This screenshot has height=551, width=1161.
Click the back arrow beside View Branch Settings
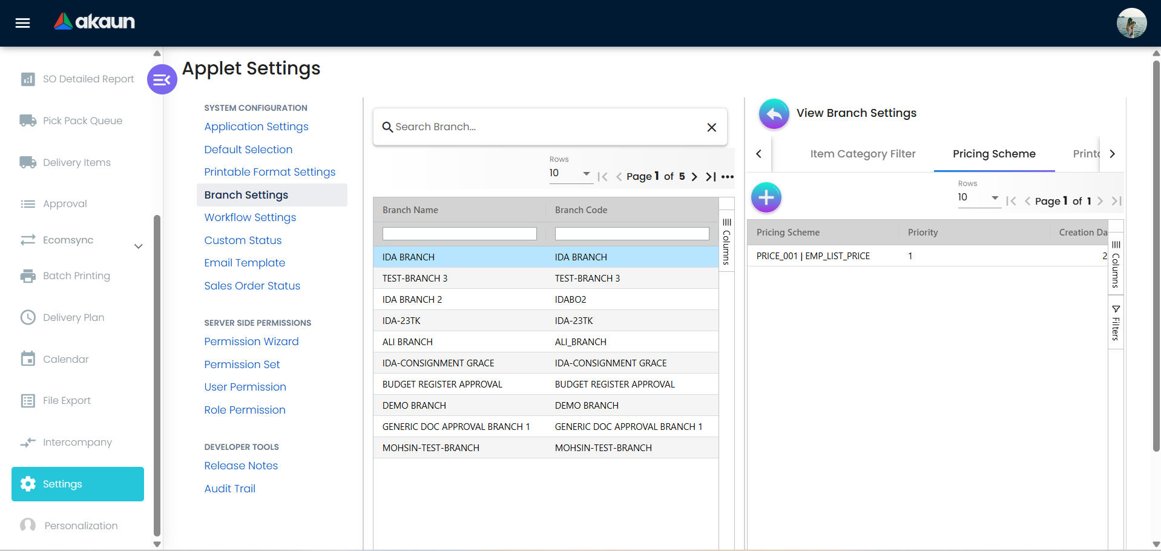click(774, 113)
